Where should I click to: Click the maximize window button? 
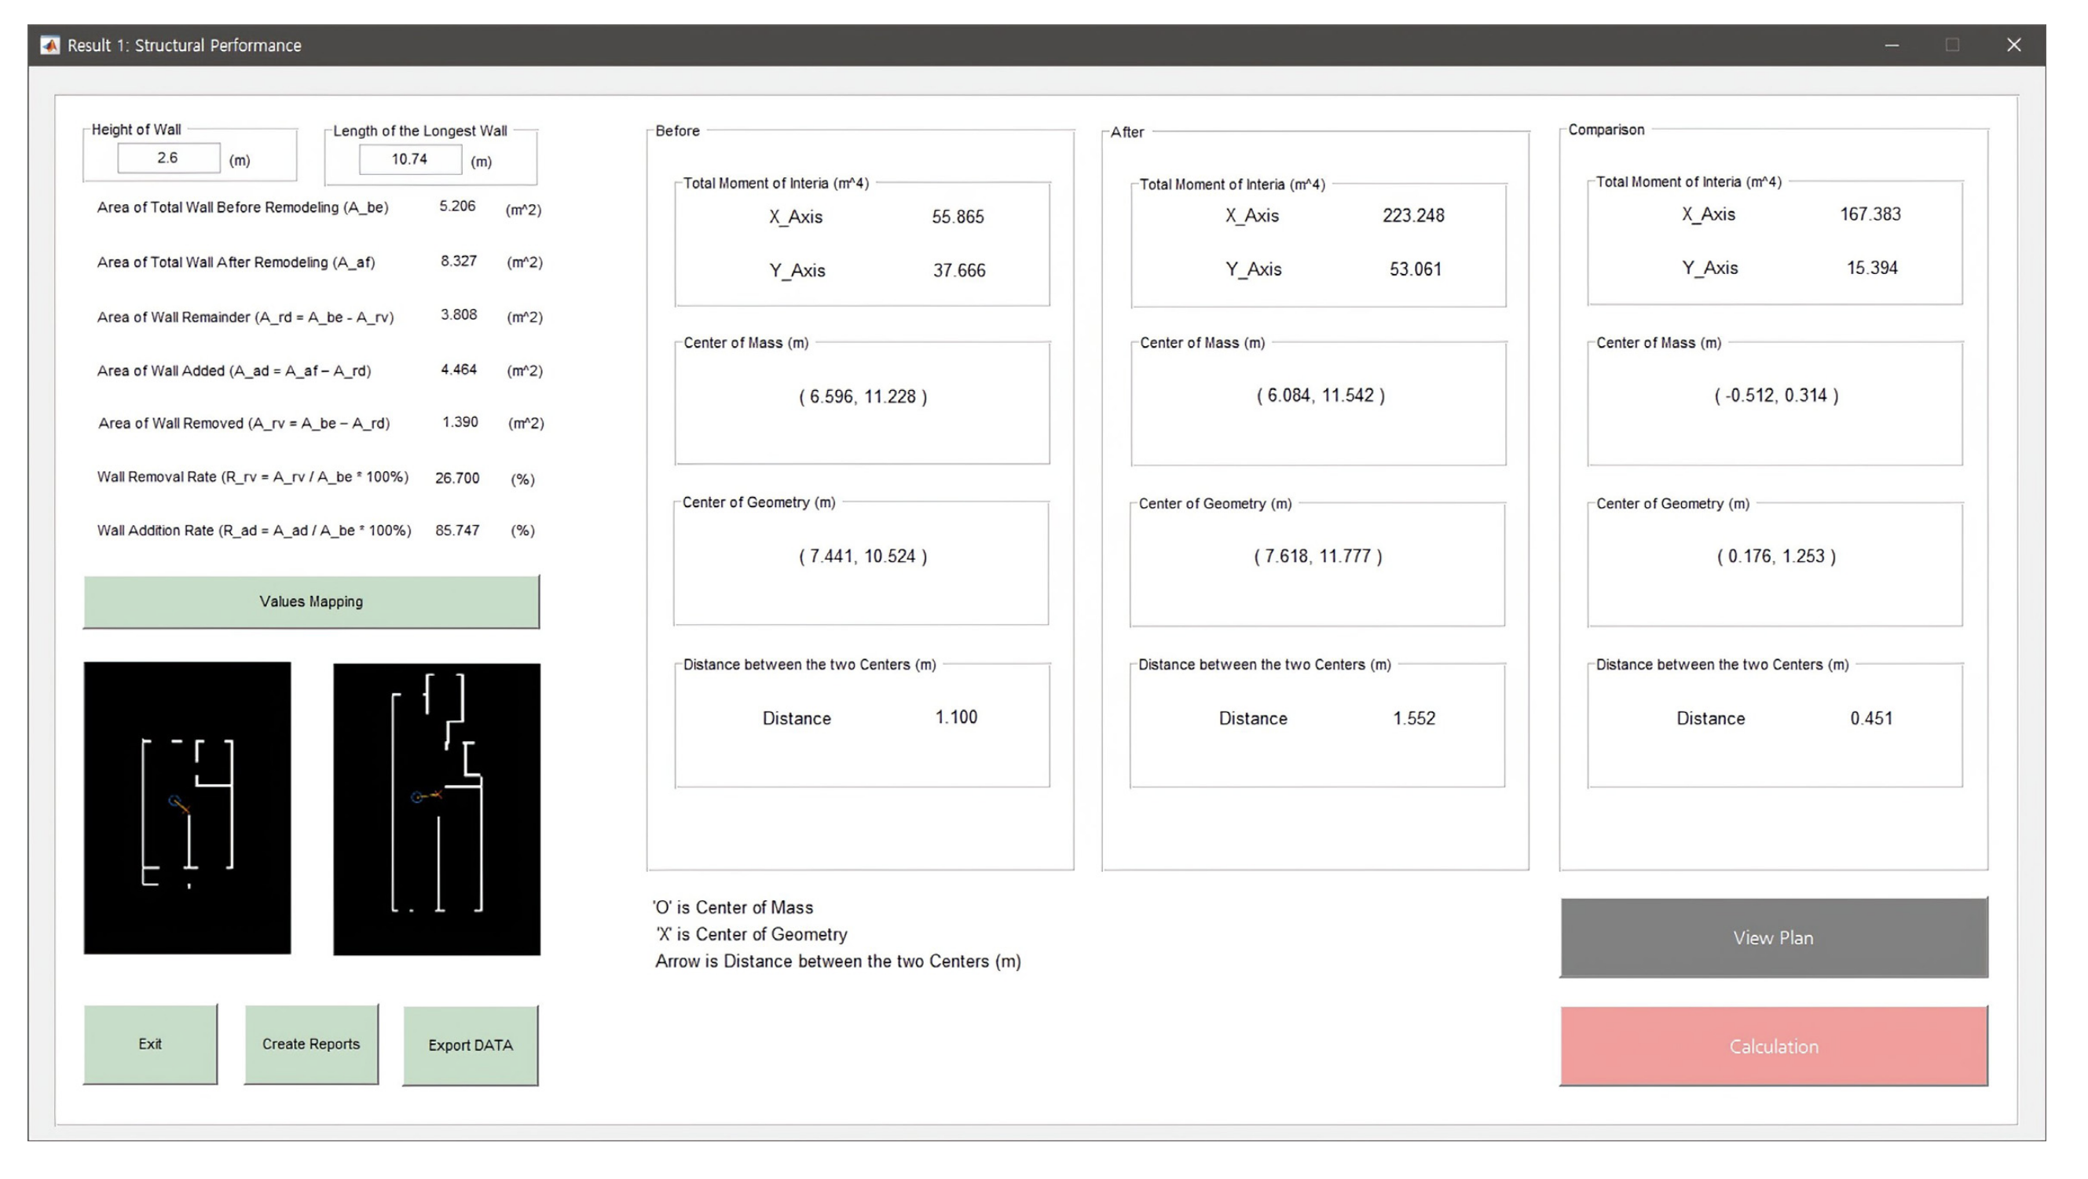(x=1952, y=46)
